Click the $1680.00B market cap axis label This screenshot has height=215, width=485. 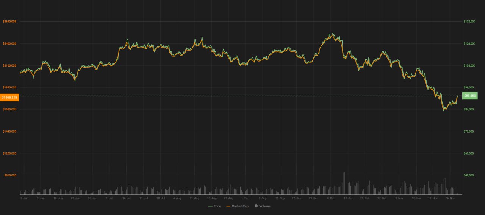tap(9, 109)
